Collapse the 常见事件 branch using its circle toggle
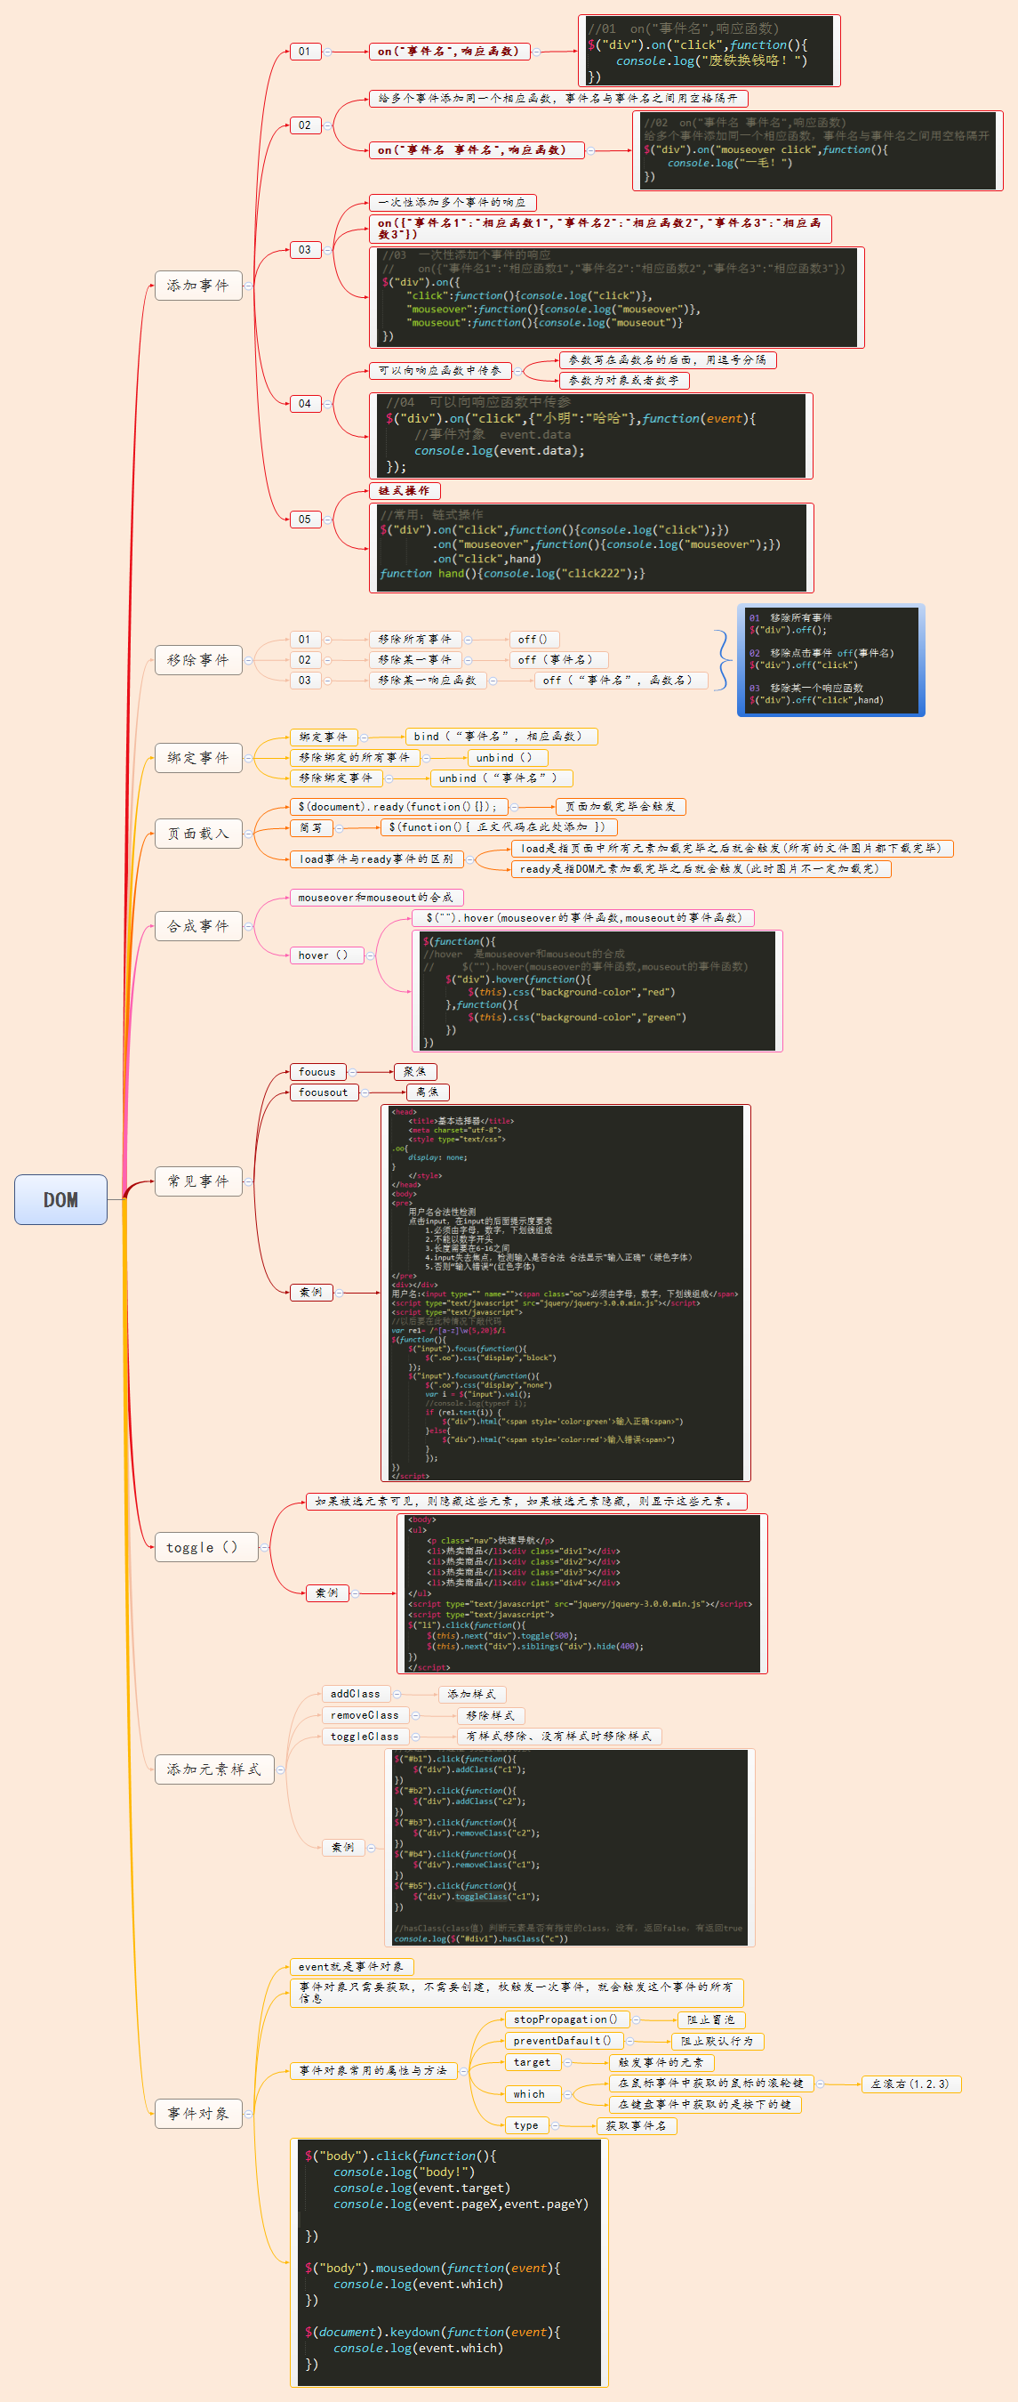 (249, 1181)
